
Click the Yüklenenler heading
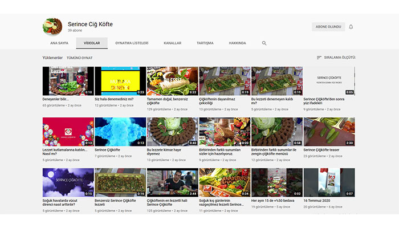[x=52, y=58]
